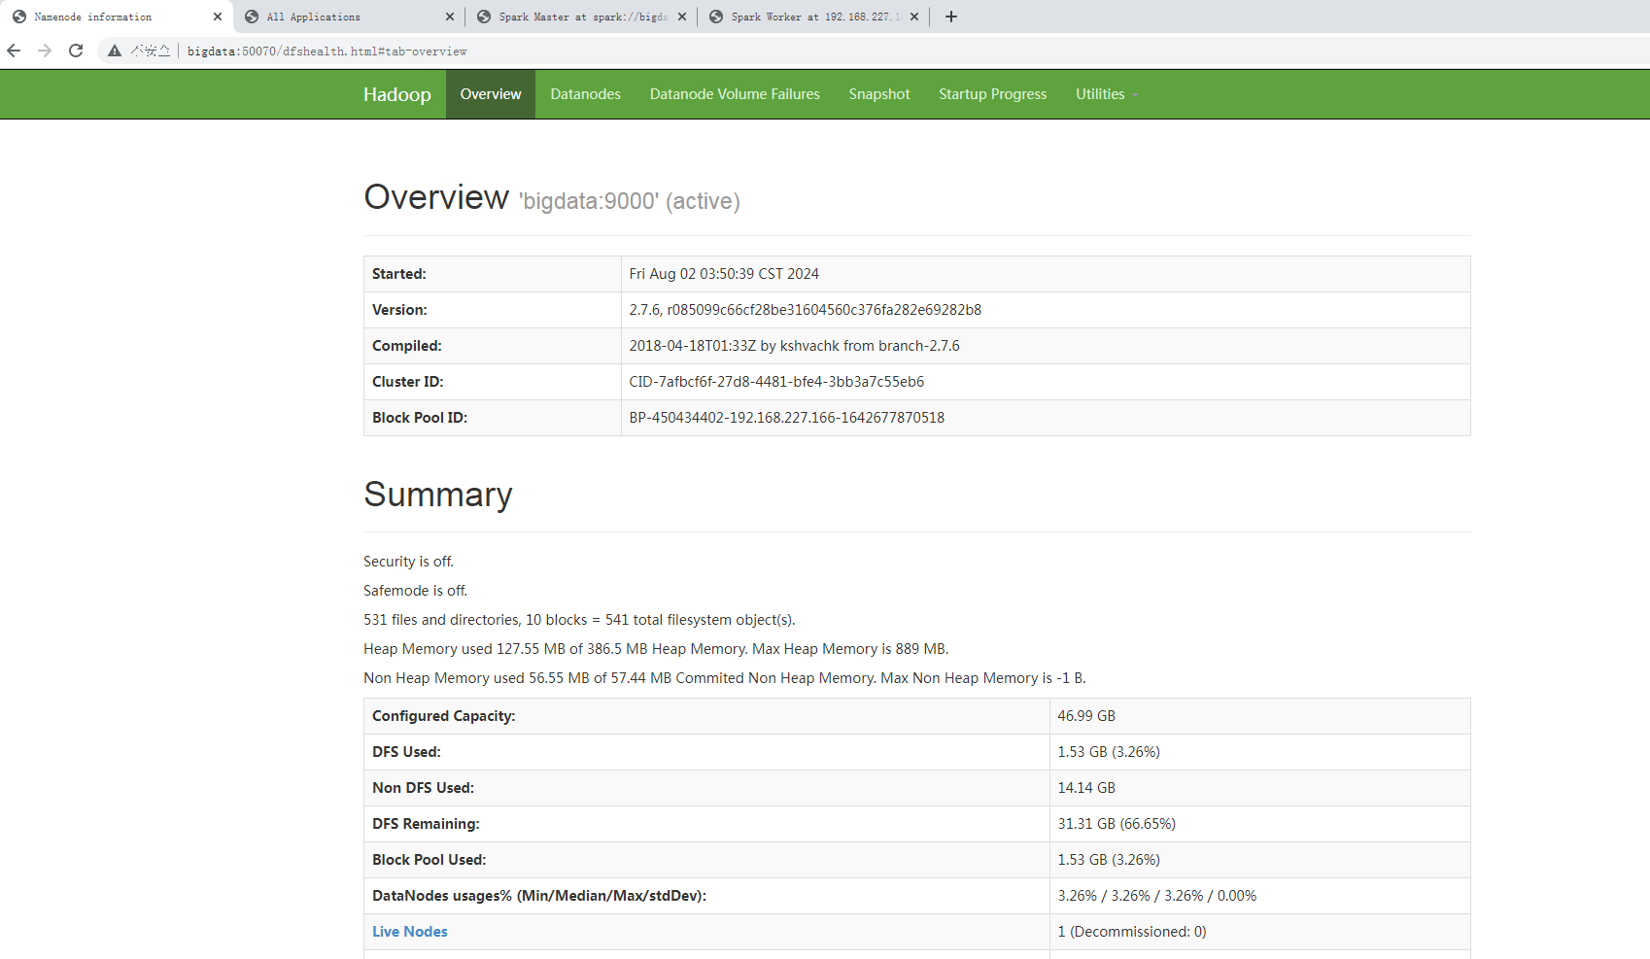Open Datanode Volume Failures page
This screenshot has height=959, width=1650.
[x=735, y=94]
